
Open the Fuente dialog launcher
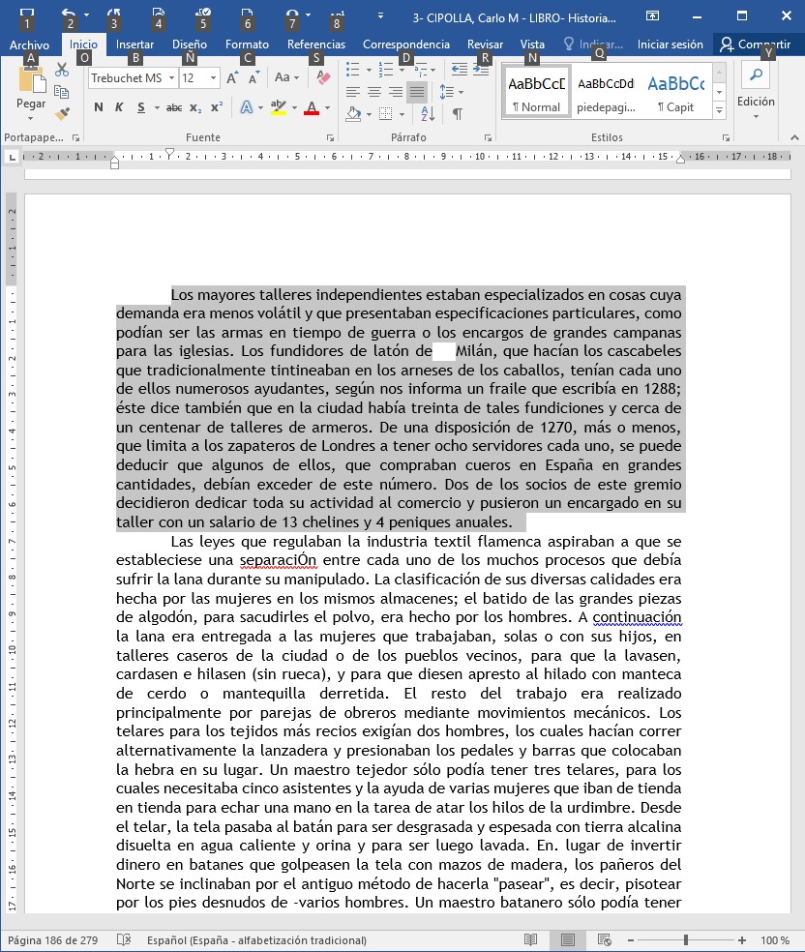click(x=330, y=137)
